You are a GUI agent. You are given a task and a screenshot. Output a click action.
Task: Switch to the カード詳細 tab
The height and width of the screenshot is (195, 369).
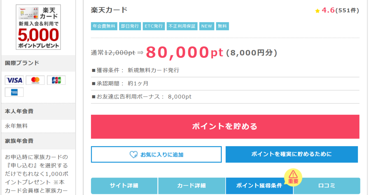[x=191, y=185]
